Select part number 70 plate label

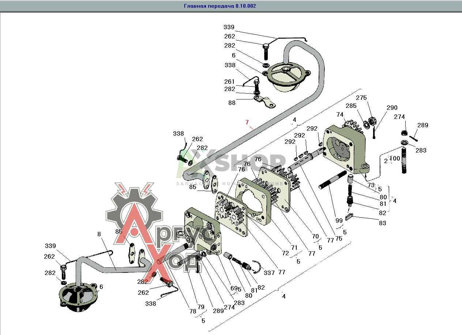[x=315, y=236]
